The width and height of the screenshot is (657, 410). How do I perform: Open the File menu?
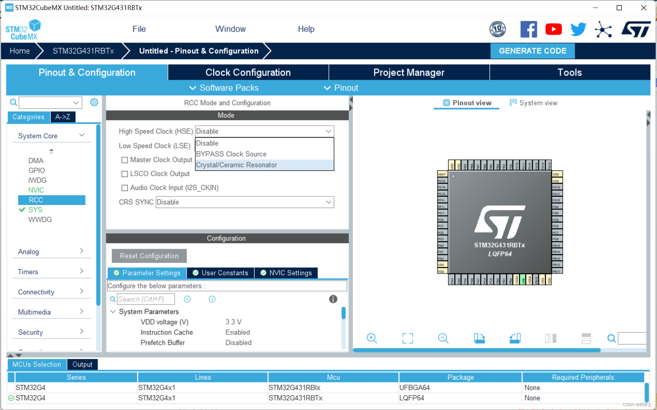(x=139, y=29)
